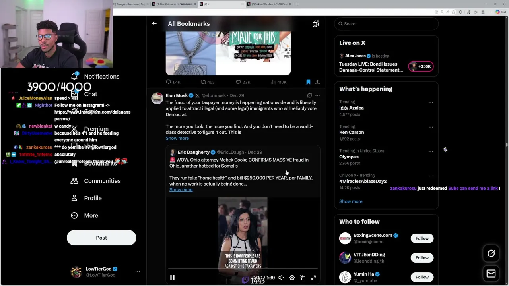Open the Olympus trending topic

point(349,157)
